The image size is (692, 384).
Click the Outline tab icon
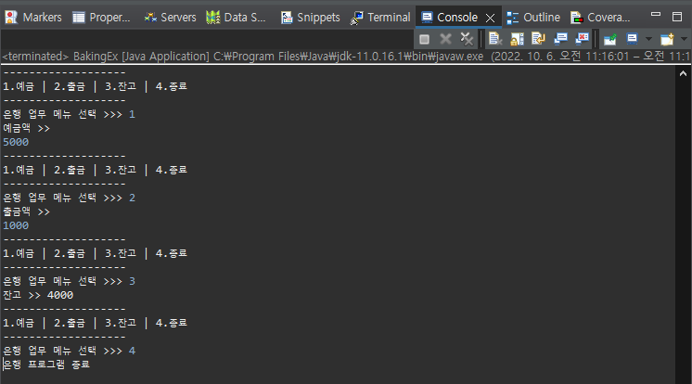[x=512, y=18]
